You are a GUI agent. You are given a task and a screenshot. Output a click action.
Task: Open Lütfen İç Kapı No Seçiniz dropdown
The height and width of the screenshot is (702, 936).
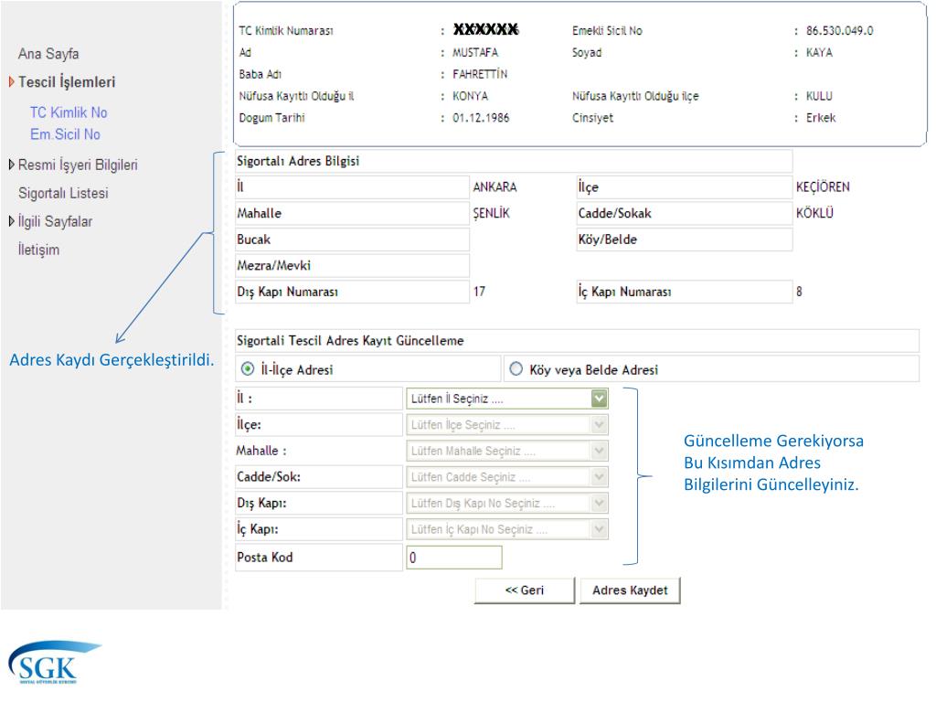click(507, 529)
